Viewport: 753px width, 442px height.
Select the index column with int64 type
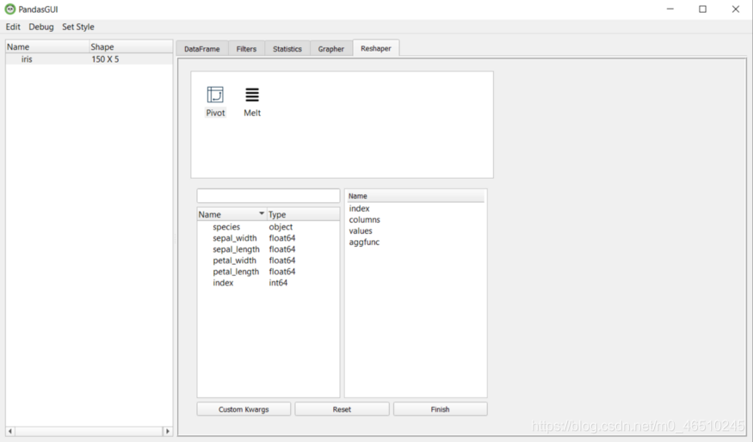[268, 283]
